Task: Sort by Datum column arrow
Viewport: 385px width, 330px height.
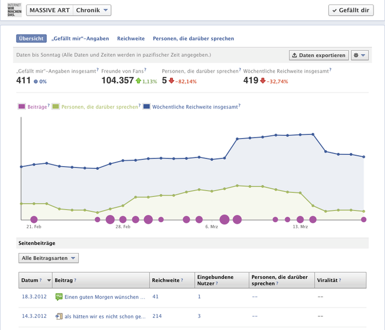Action: pos(49,280)
